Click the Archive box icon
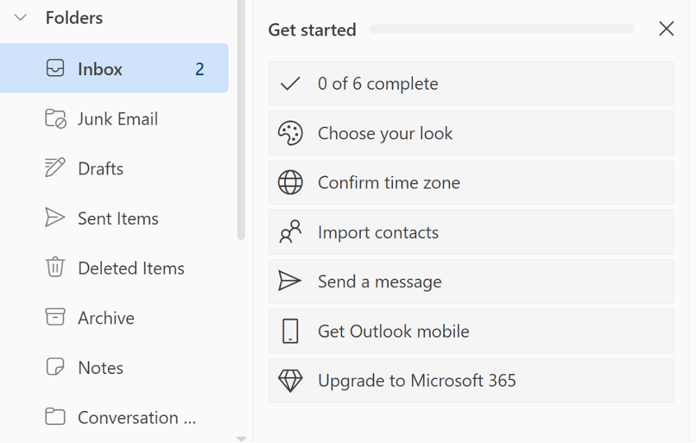The image size is (696, 443). point(55,317)
